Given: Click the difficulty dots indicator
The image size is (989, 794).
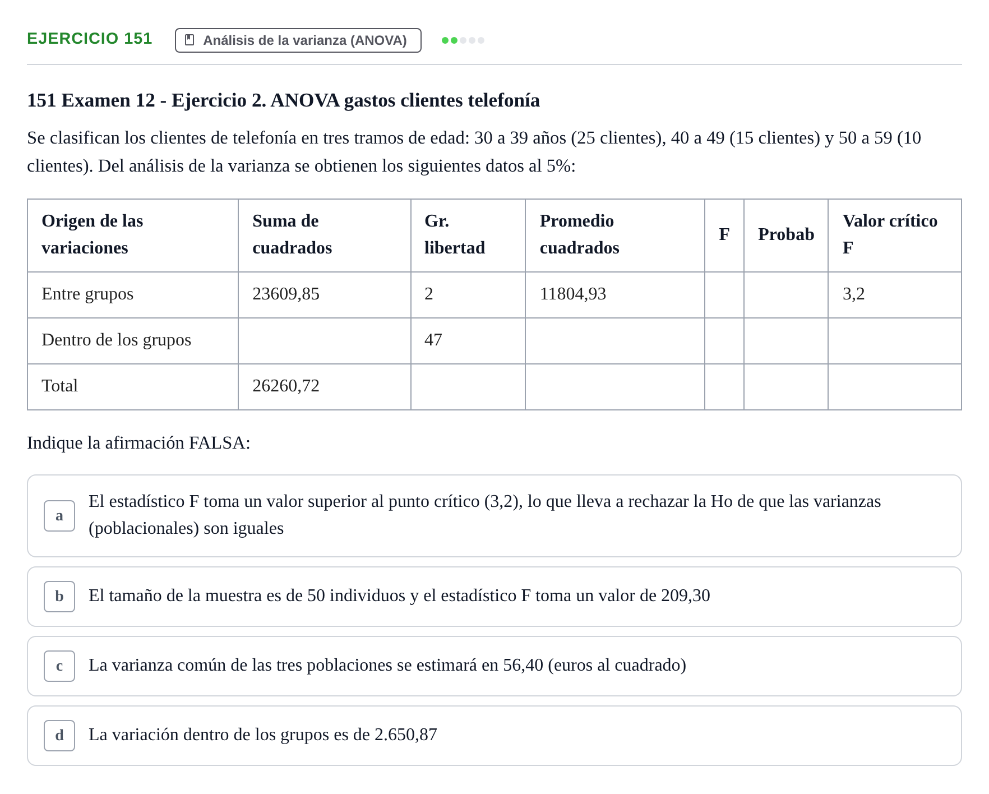Looking at the screenshot, I should coord(463,40).
